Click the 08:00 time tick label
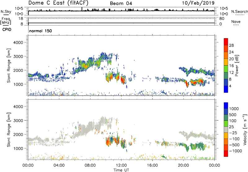248x172 pixels. point(90,165)
